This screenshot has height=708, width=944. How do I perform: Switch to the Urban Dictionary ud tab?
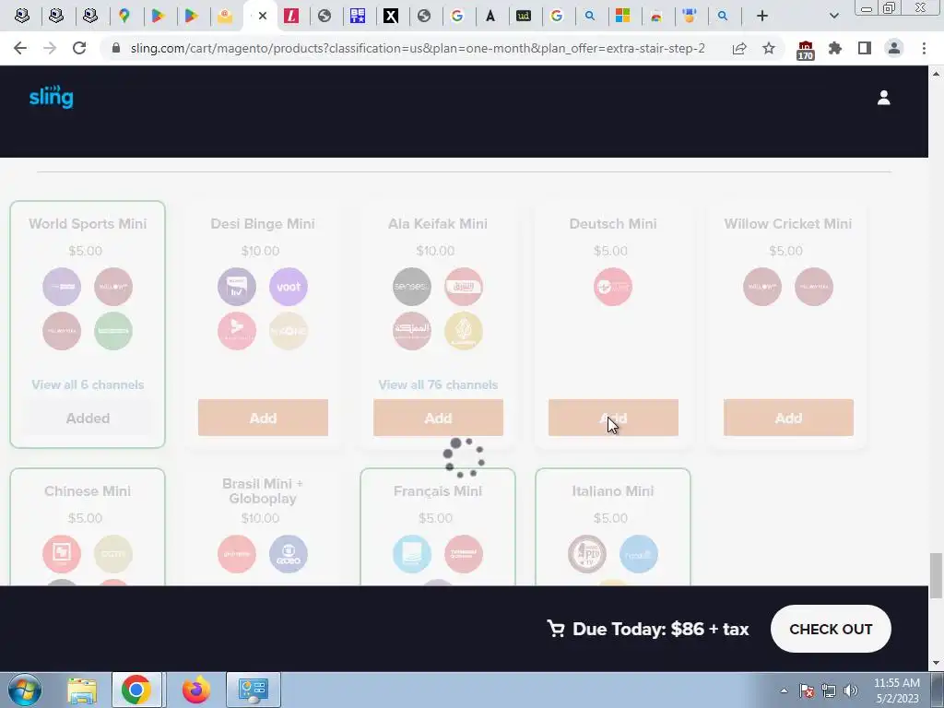pyautogui.click(x=524, y=16)
